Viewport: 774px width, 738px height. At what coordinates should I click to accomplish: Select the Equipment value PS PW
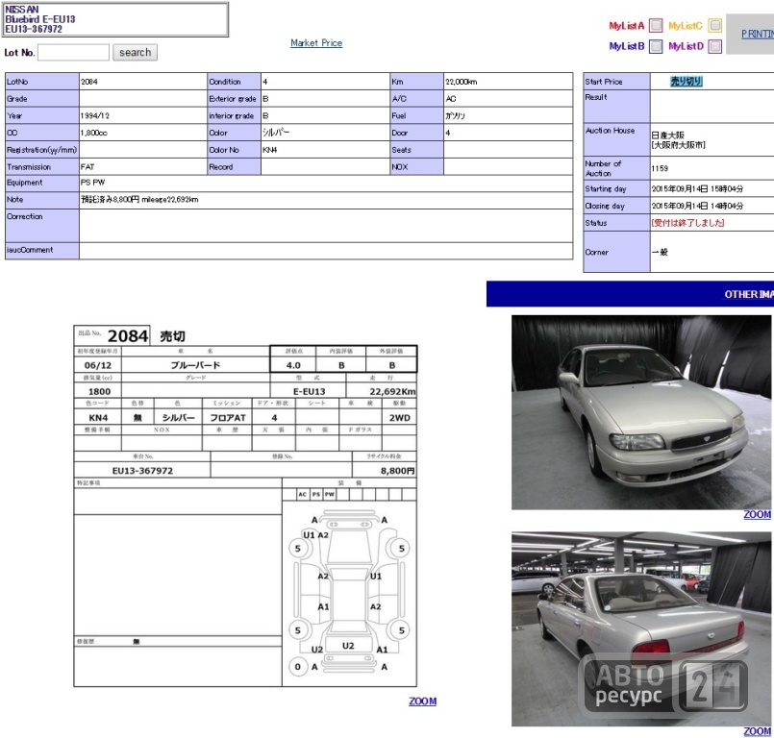click(93, 182)
